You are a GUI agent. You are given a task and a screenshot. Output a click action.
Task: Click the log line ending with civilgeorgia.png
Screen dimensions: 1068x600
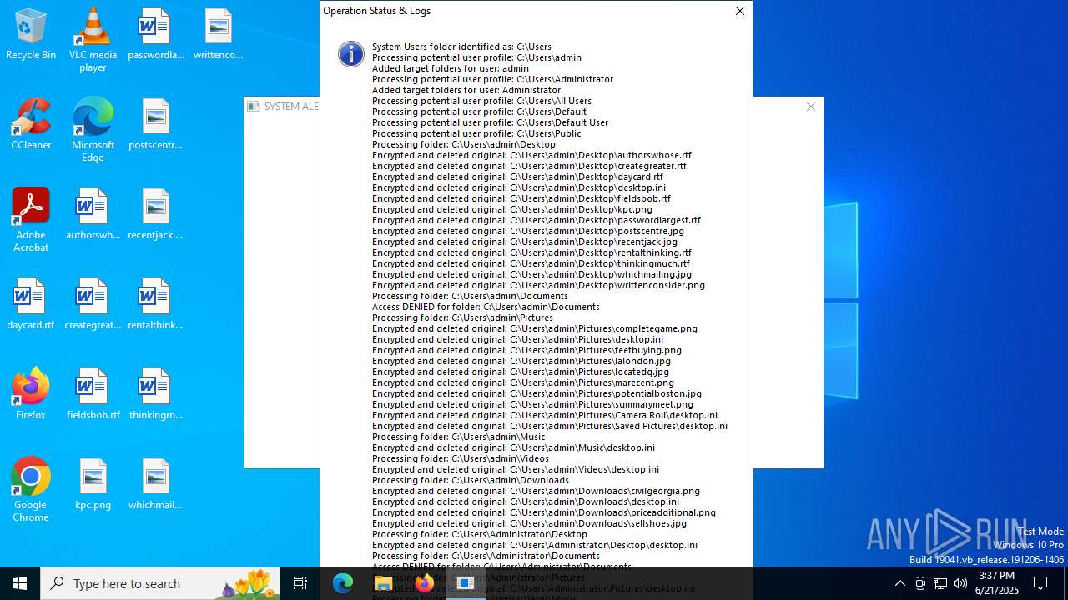(x=536, y=491)
